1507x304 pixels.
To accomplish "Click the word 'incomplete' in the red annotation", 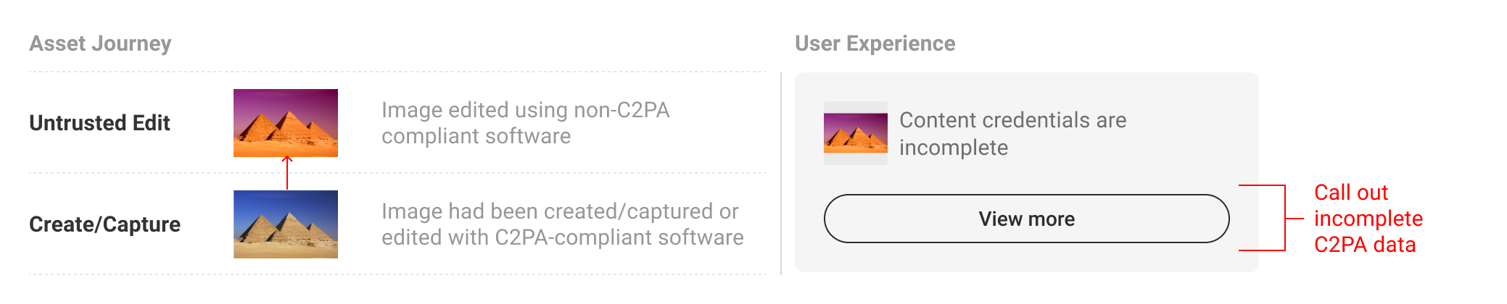I will (1368, 219).
